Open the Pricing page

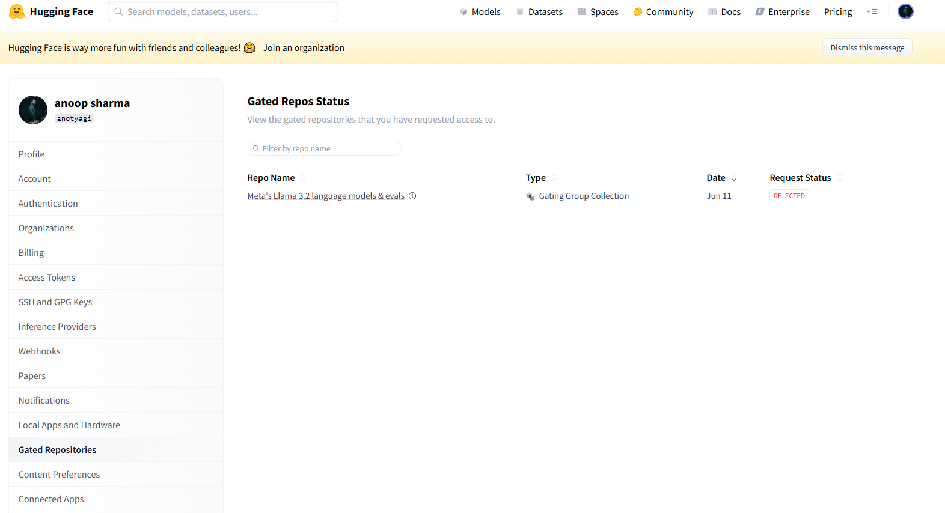pyautogui.click(x=838, y=12)
